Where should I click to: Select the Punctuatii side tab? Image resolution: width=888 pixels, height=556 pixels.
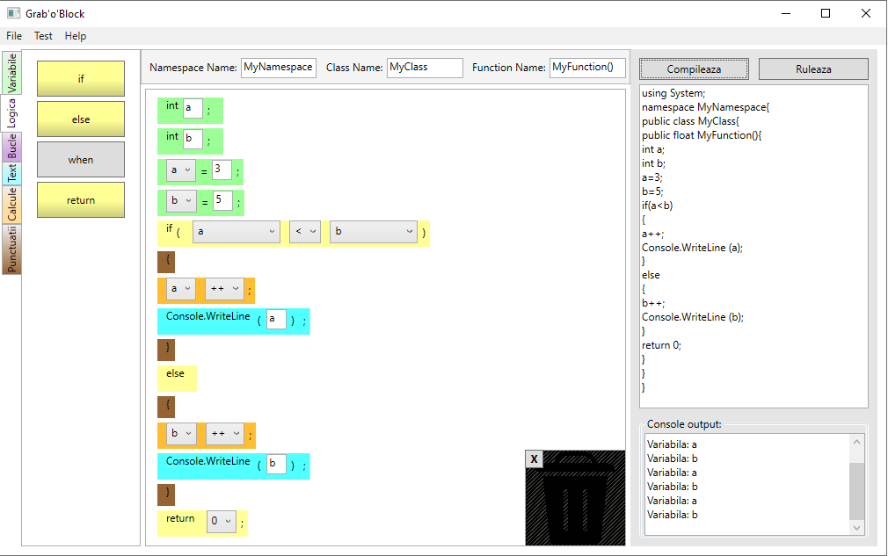click(11, 249)
